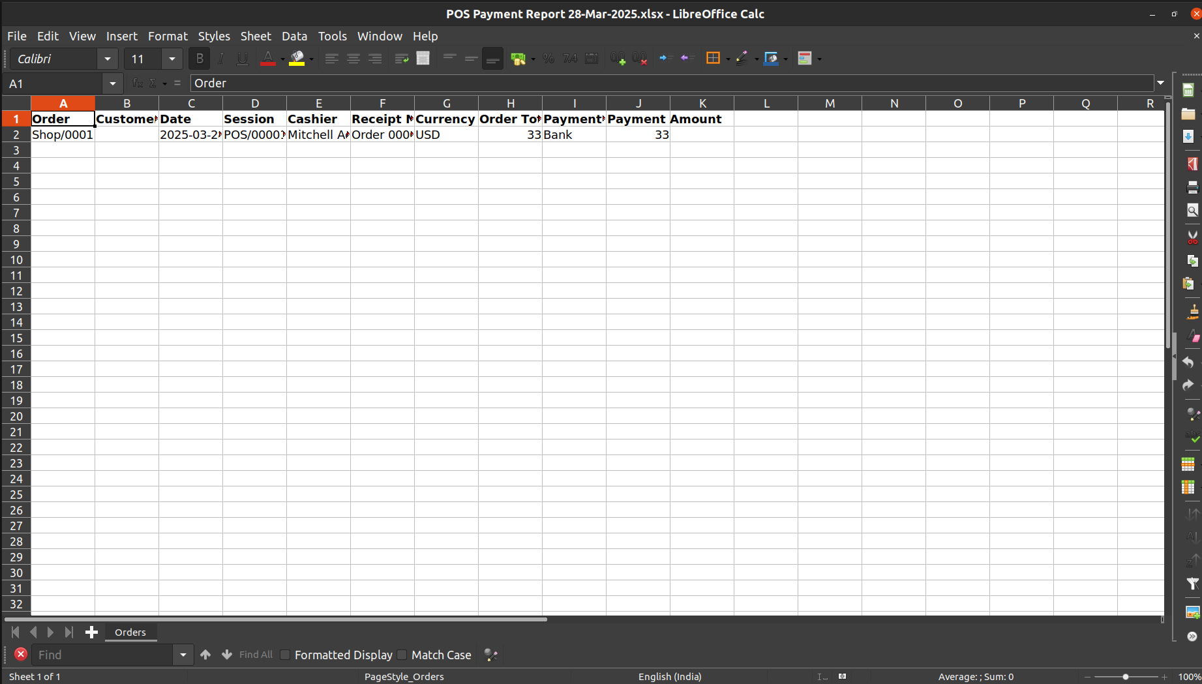This screenshot has height=684, width=1202.
Task: Add a decimal place
Action: [x=618, y=59]
